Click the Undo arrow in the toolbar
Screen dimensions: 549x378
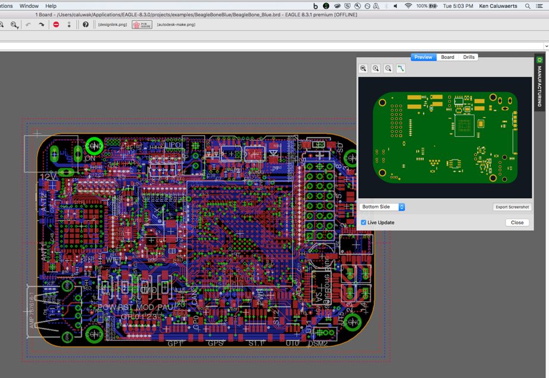click(29, 25)
